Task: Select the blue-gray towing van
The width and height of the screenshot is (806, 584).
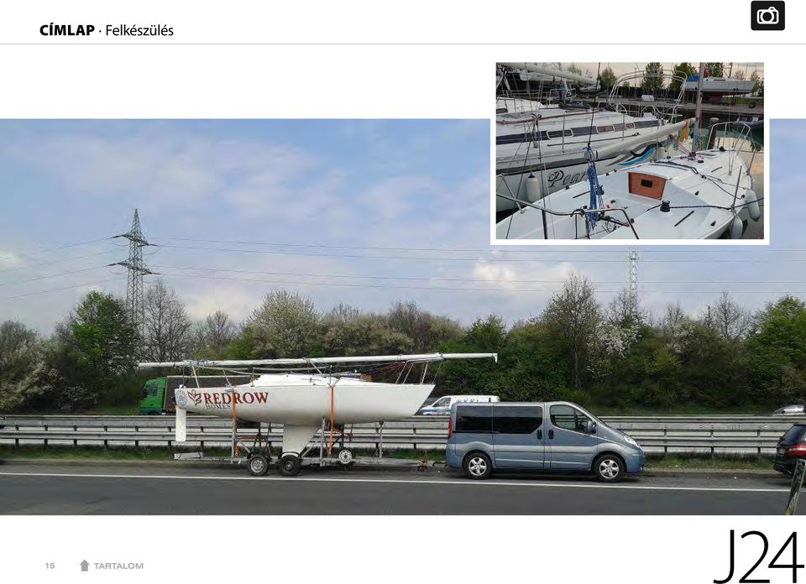Action: [x=544, y=441]
